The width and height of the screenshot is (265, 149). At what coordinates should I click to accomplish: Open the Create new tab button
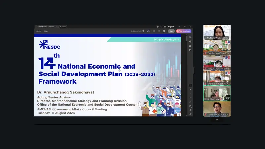pyautogui.click(x=63, y=27)
